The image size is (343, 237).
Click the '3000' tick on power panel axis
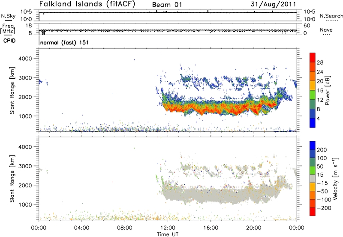[x=25, y=78]
